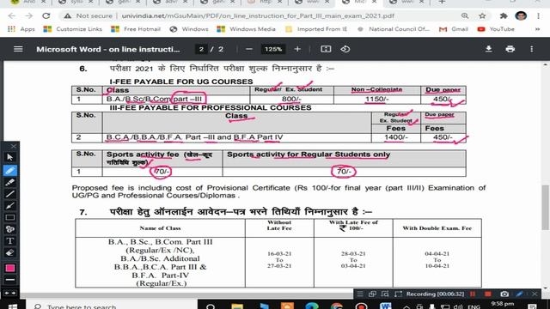Image resolution: width=550 pixels, height=309 pixels.
Task: Click the taskbar clock showing 9:58 pm
Action: (503, 305)
